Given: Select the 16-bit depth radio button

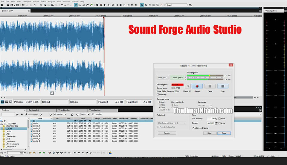Looking at the screenshot, I should (160, 105).
